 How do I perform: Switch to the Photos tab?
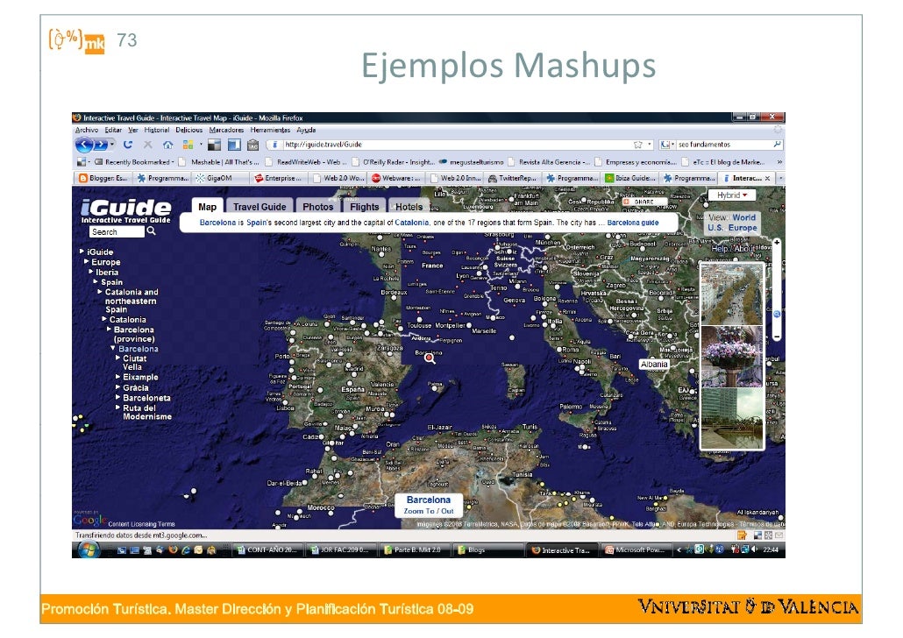click(x=318, y=207)
